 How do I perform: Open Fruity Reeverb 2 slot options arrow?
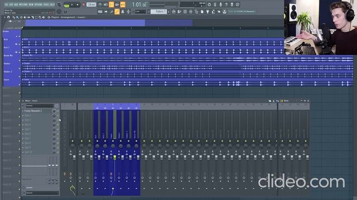pyautogui.click(x=23, y=111)
